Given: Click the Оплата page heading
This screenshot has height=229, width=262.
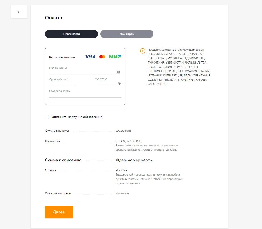Looking at the screenshot, I should tap(53, 18).
